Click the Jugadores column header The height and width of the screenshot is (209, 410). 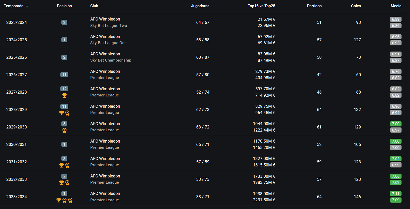[200, 6]
